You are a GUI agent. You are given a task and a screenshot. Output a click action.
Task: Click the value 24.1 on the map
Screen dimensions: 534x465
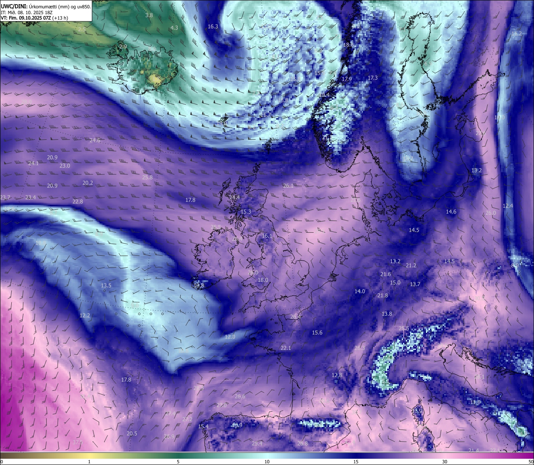[x=33, y=163]
